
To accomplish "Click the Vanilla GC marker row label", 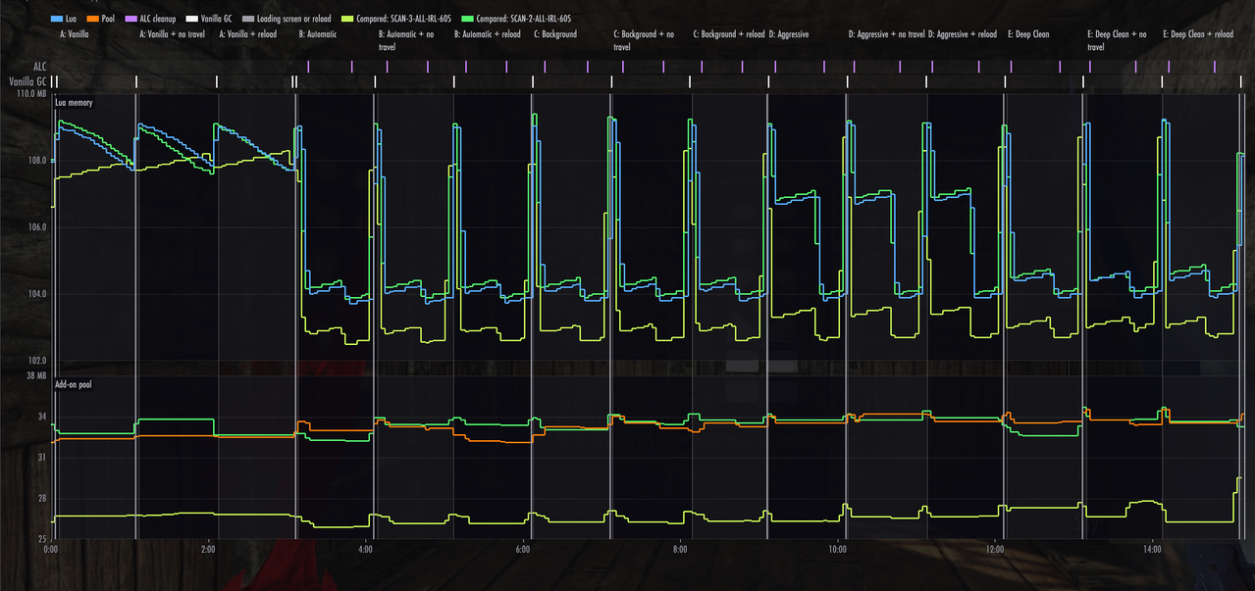I will 28,81.
